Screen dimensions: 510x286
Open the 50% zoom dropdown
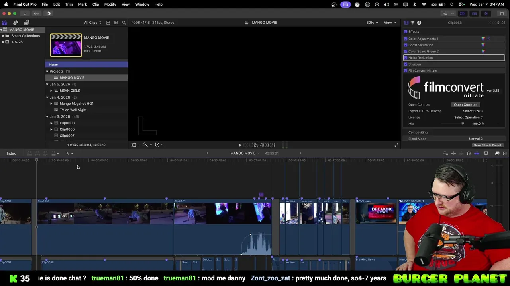(372, 23)
